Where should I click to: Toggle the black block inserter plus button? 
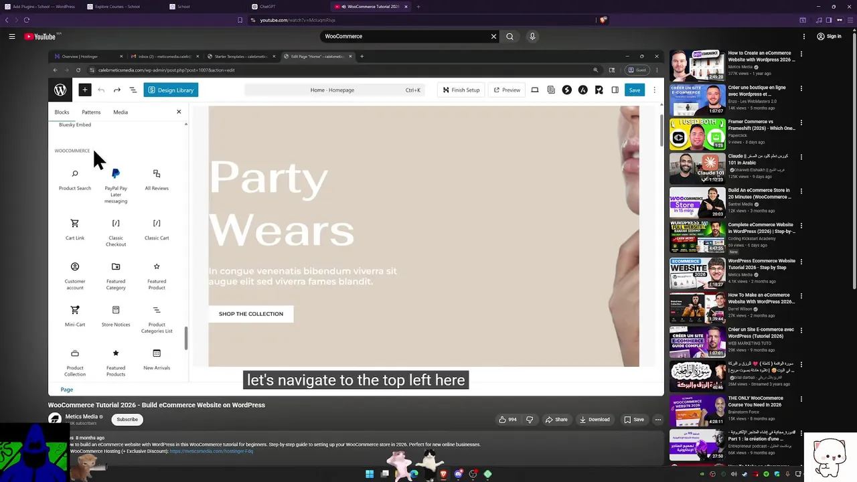click(x=84, y=90)
